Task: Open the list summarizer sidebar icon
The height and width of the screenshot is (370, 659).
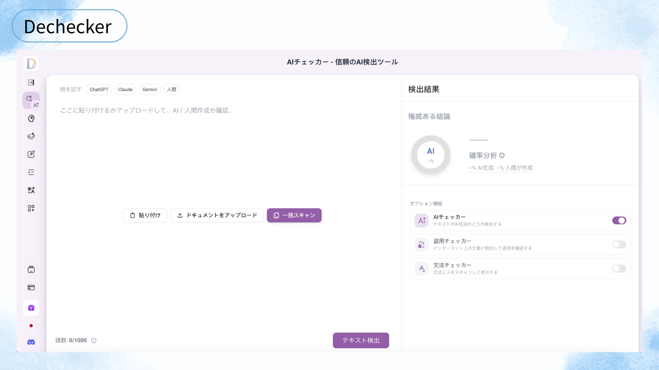Action: tap(31, 172)
